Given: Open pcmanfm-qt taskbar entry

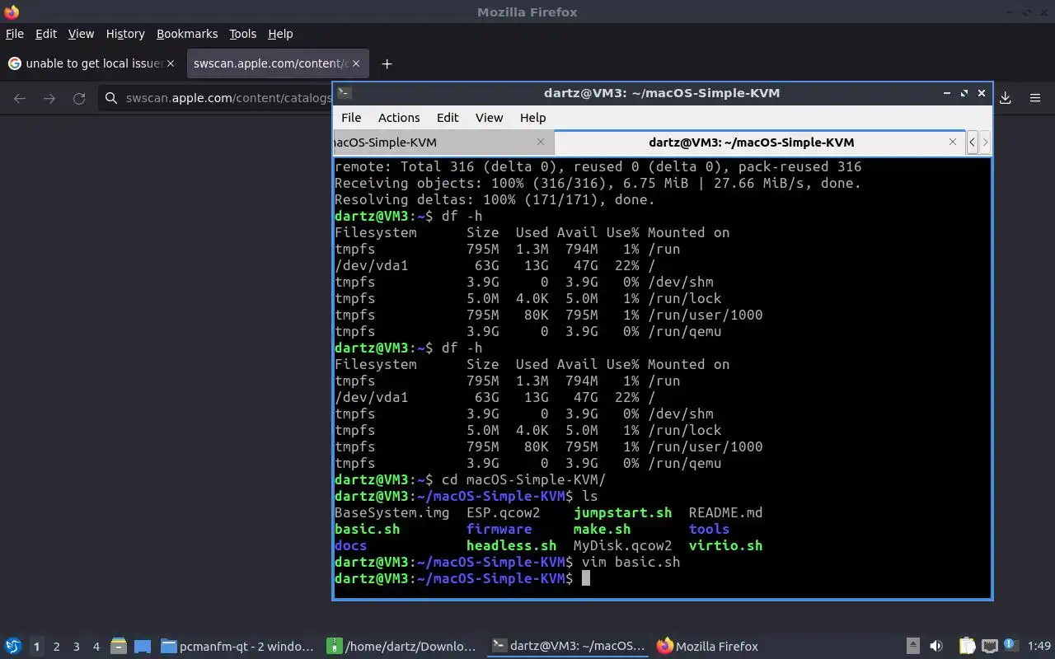Looking at the screenshot, I should tap(237, 647).
